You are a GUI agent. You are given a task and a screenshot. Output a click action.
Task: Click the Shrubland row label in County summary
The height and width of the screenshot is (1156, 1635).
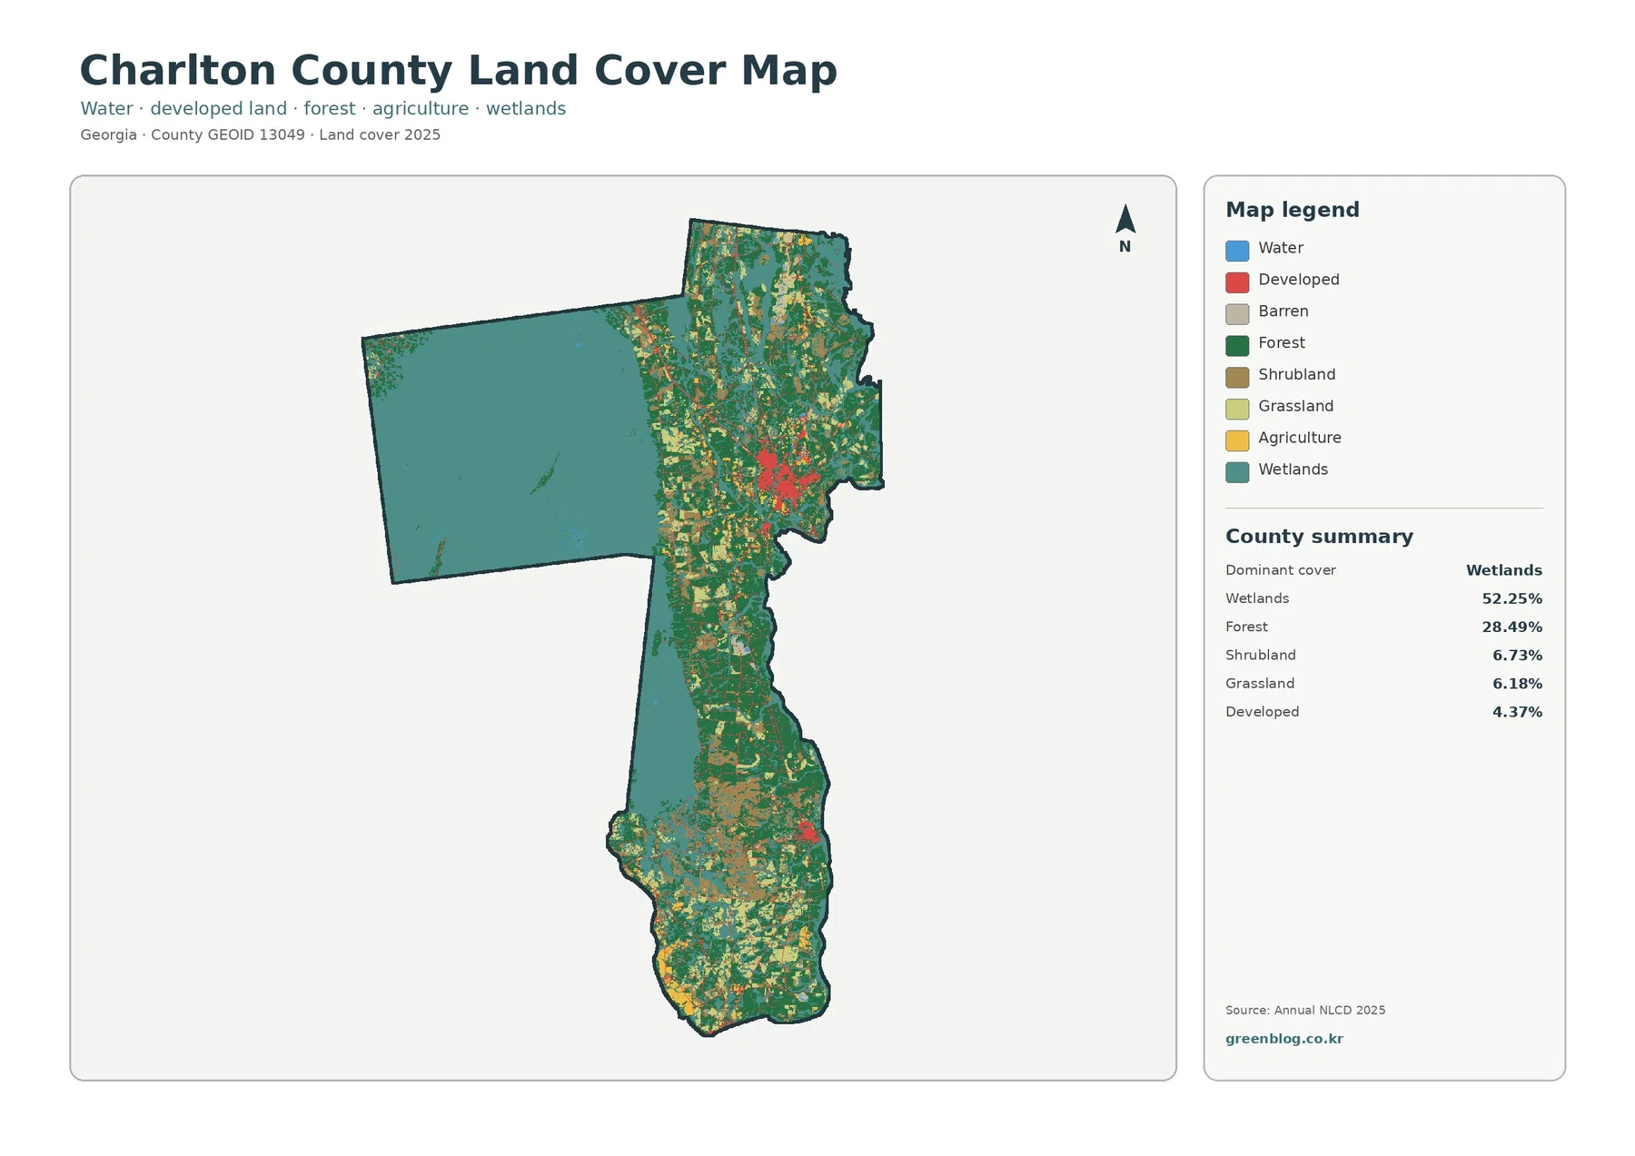pyautogui.click(x=1260, y=655)
